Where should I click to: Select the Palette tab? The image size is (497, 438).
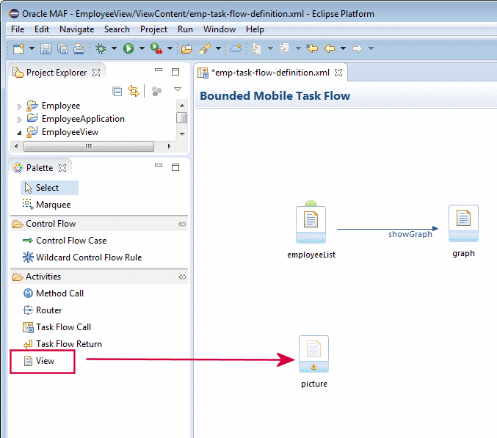click(x=40, y=168)
